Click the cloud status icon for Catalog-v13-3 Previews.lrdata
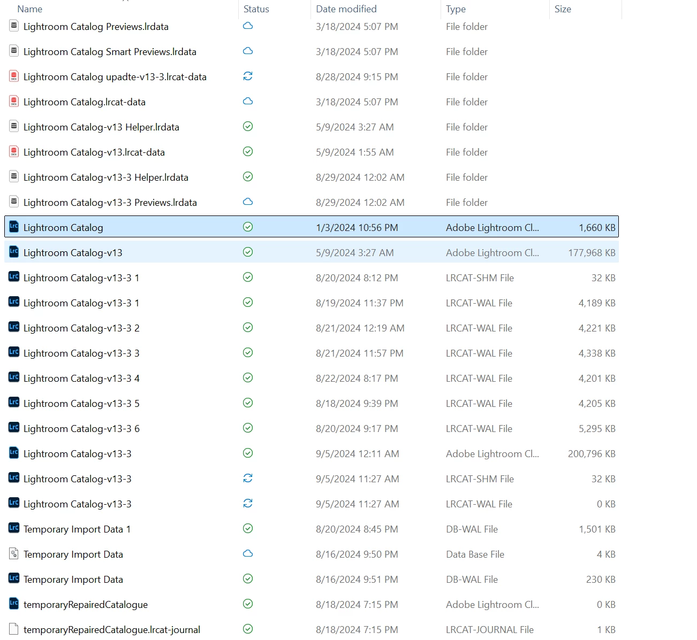Image resolution: width=697 pixels, height=640 pixels. (x=248, y=202)
